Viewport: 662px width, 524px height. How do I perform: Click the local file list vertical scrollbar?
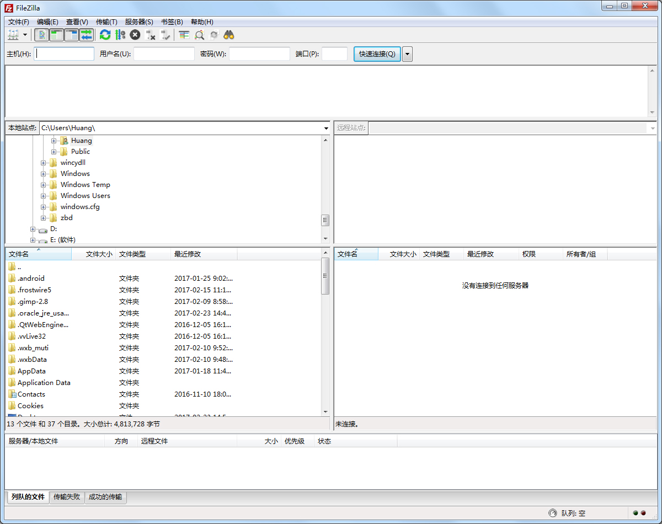click(x=325, y=331)
